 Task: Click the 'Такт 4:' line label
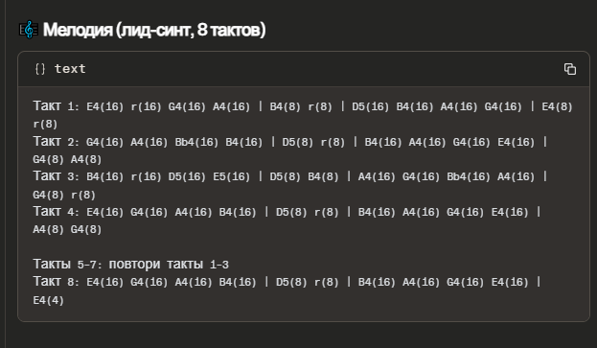pos(56,212)
